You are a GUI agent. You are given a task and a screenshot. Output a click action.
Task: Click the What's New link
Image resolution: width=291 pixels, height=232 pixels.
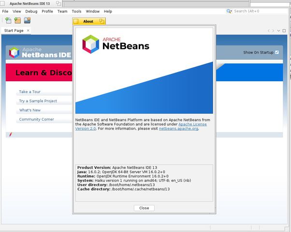[30, 110]
